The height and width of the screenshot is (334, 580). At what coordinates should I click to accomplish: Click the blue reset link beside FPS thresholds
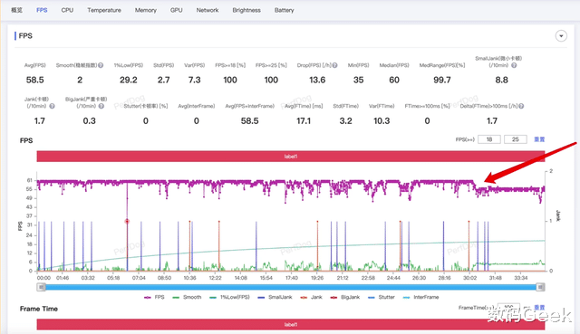[539, 139]
